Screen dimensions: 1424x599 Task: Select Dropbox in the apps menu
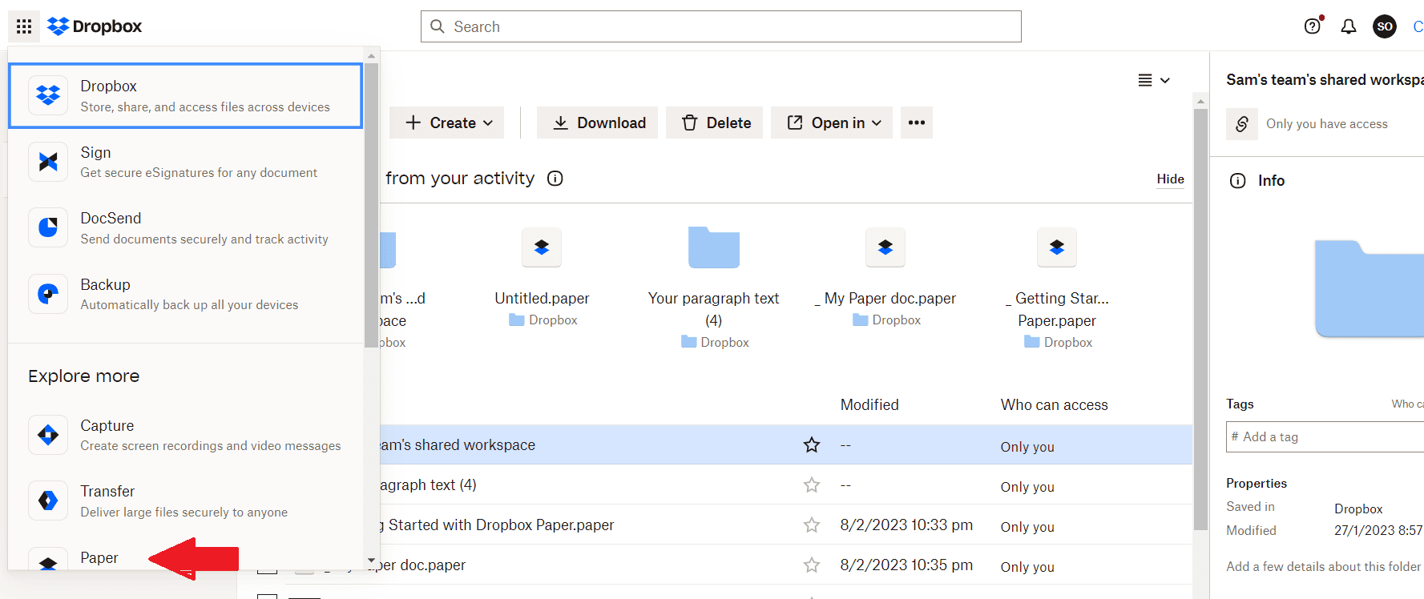[186, 96]
